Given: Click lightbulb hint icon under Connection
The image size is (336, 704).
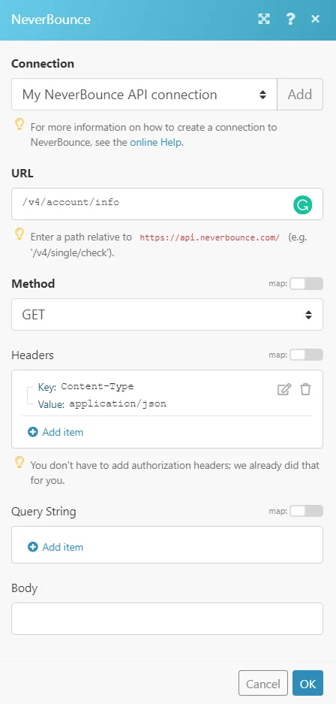Looking at the screenshot, I should (19, 125).
